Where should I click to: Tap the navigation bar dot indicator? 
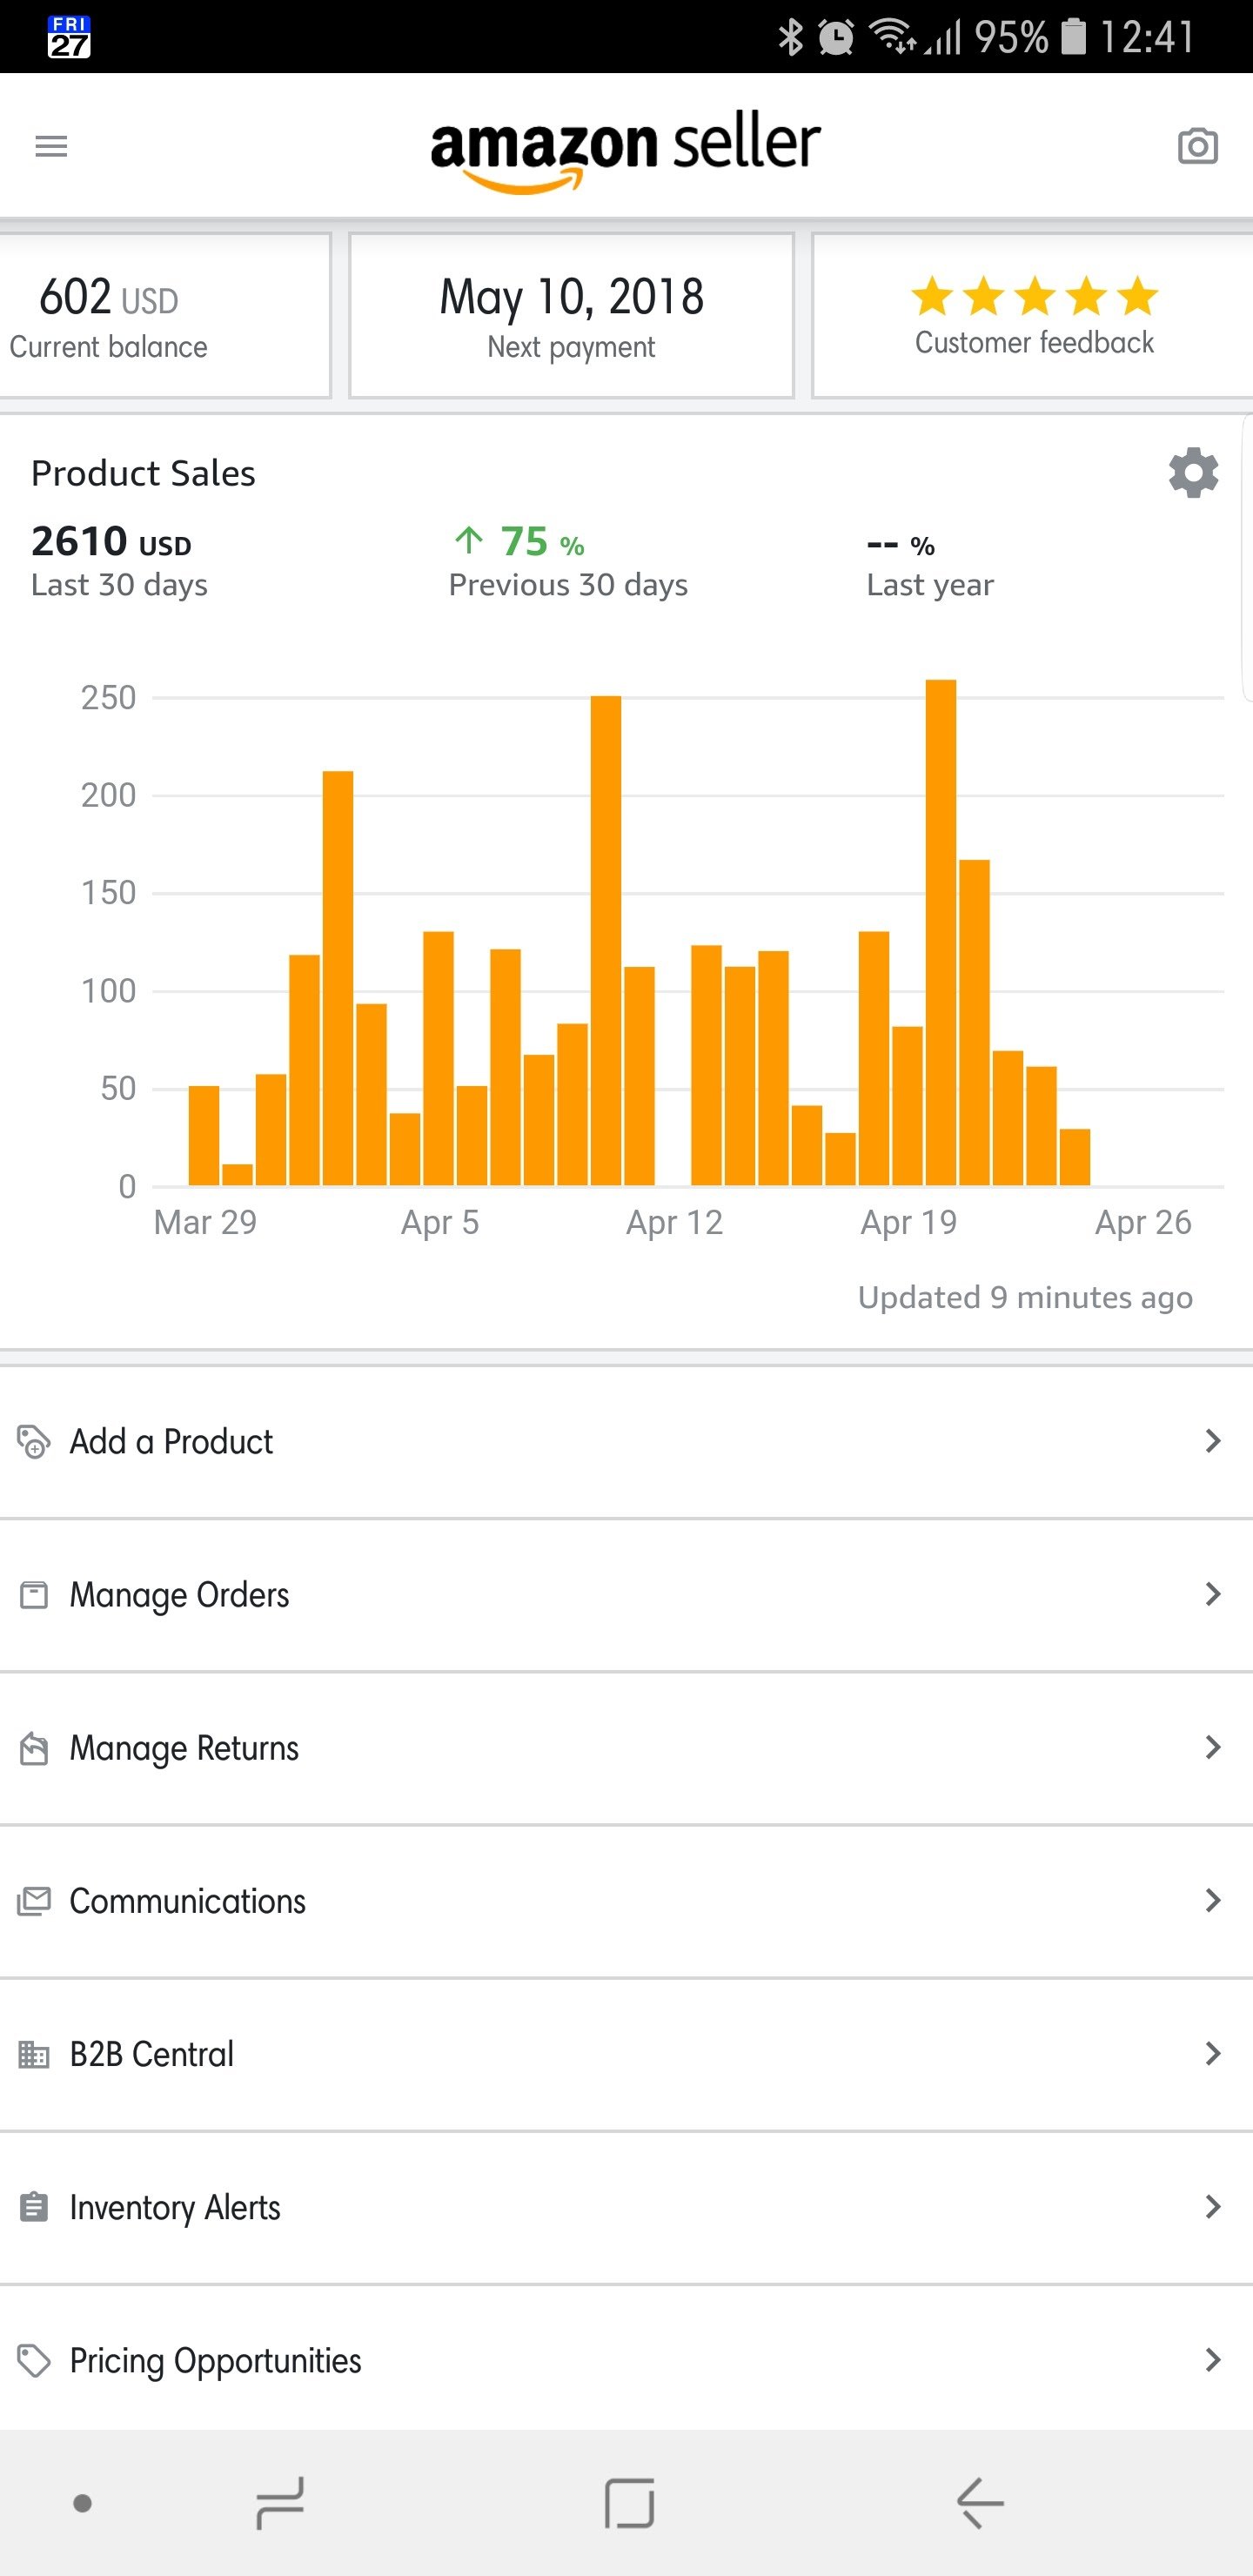point(83,2503)
